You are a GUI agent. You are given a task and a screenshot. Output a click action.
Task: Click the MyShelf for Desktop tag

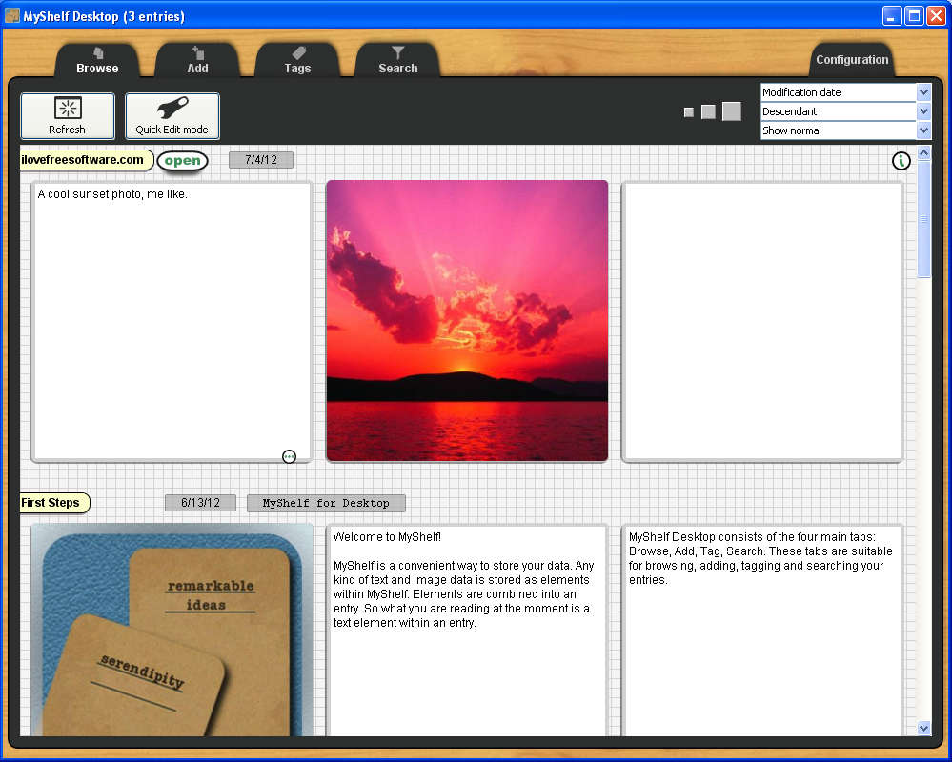326,503
